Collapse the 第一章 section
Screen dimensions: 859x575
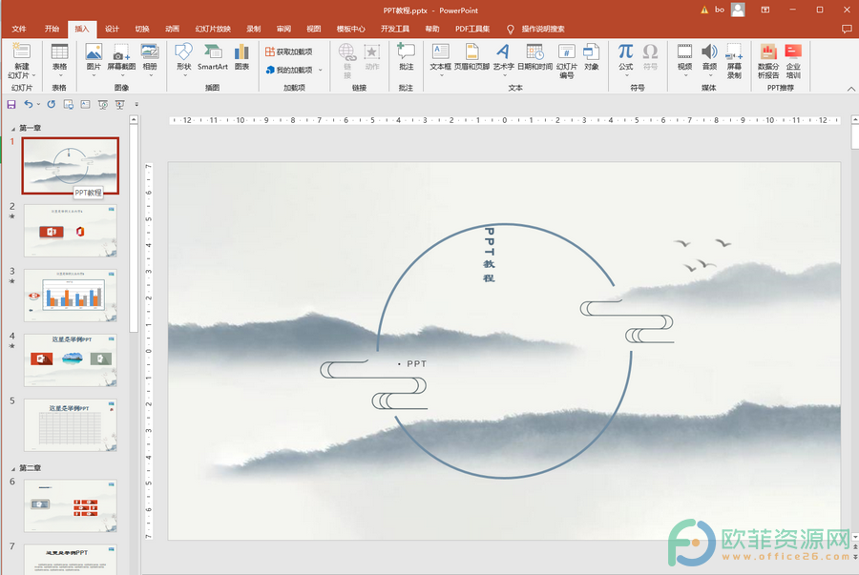(13, 129)
